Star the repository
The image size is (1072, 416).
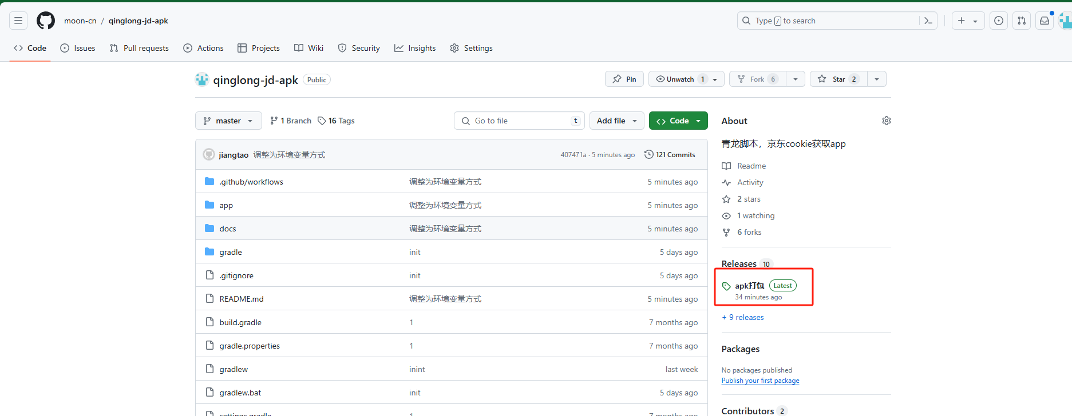coord(838,79)
